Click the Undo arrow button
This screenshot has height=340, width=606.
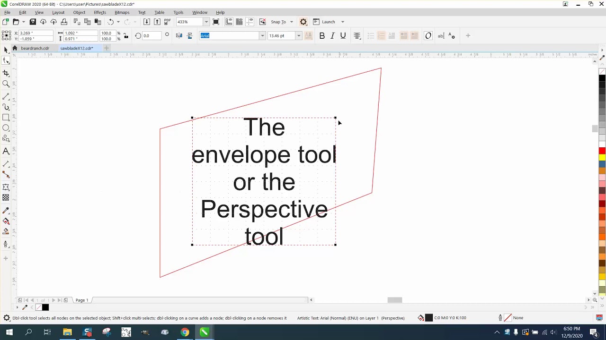pyautogui.click(x=110, y=22)
